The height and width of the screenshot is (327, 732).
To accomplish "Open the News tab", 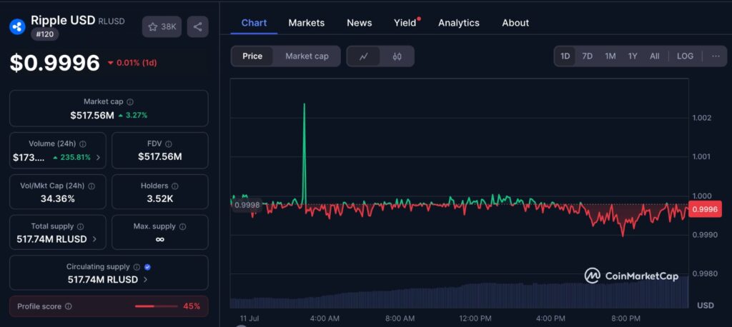I will (x=360, y=23).
